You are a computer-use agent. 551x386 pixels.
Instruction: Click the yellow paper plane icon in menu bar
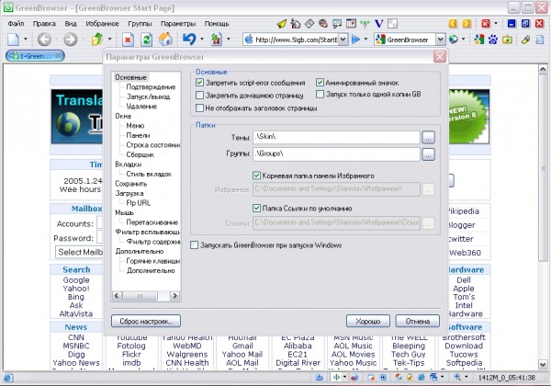(x=282, y=24)
